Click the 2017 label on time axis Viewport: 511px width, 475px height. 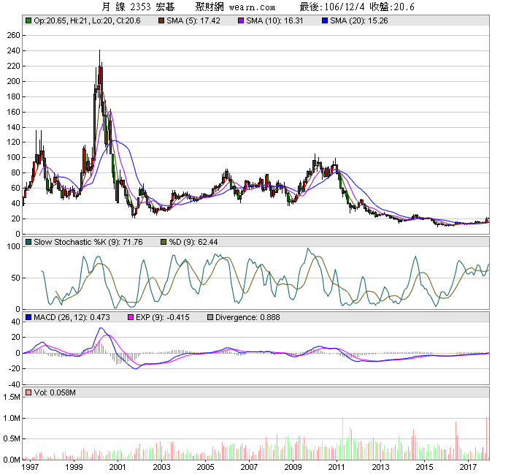point(468,467)
